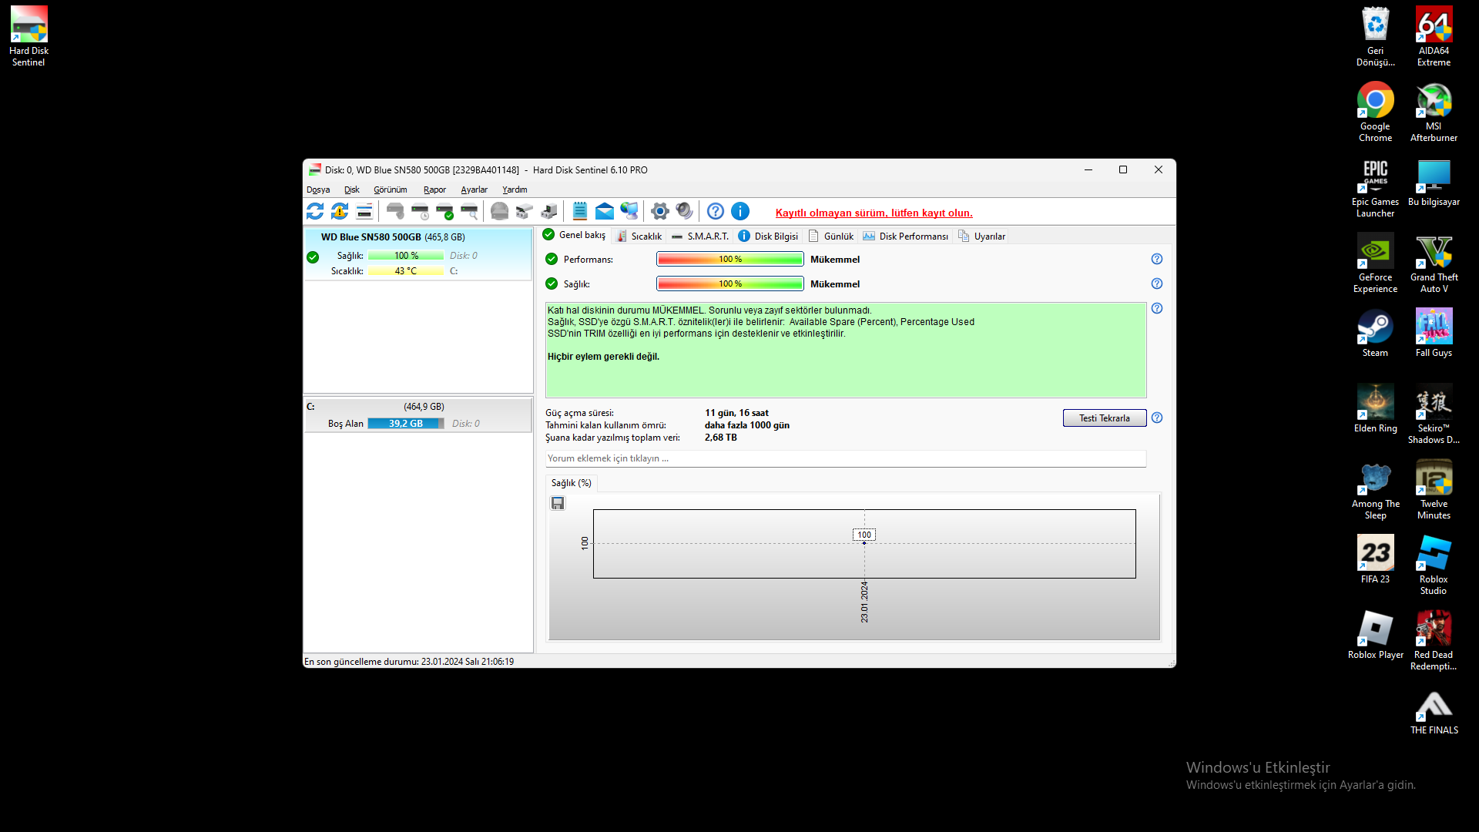This screenshot has width=1479, height=832.
Task: Select MSI Afterburner desktop icon
Action: (x=1434, y=112)
